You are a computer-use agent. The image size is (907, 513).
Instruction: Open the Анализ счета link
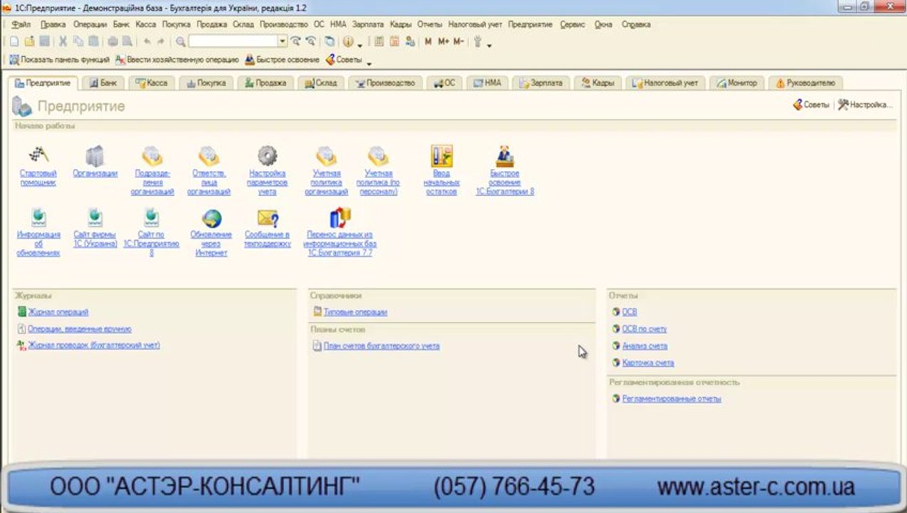point(645,346)
